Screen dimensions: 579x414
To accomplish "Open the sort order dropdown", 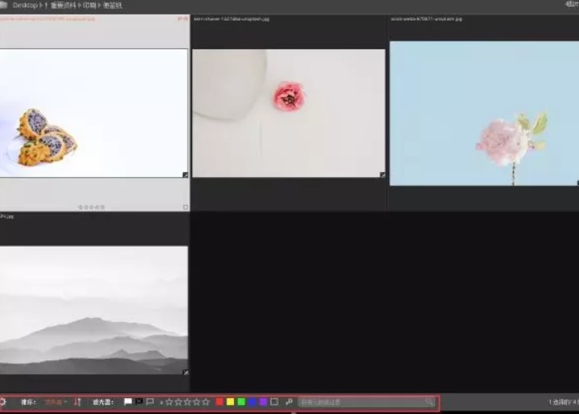I will (x=28, y=401).
